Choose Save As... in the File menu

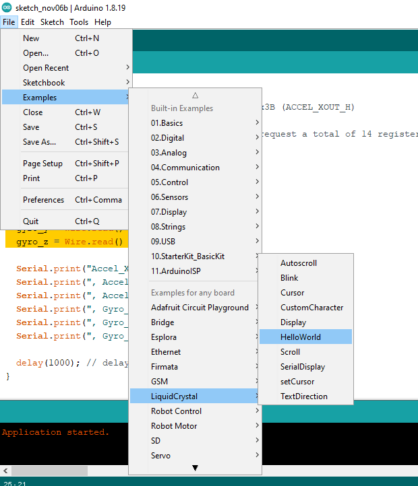pos(65,142)
